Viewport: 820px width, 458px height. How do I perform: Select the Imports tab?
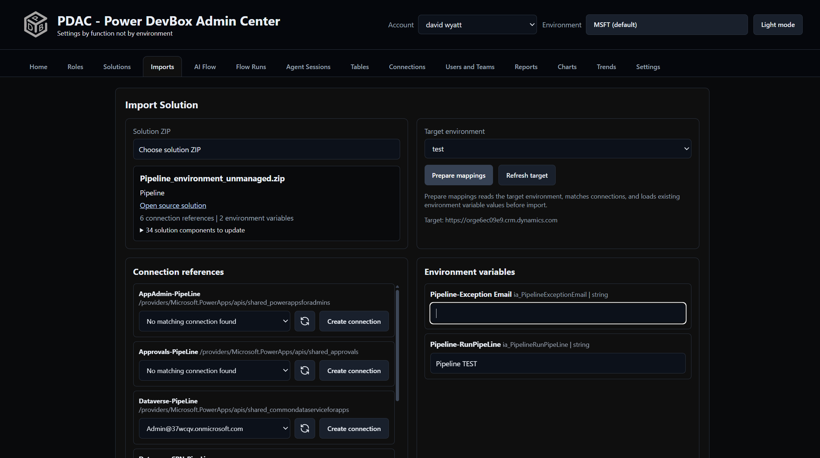click(x=162, y=67)
